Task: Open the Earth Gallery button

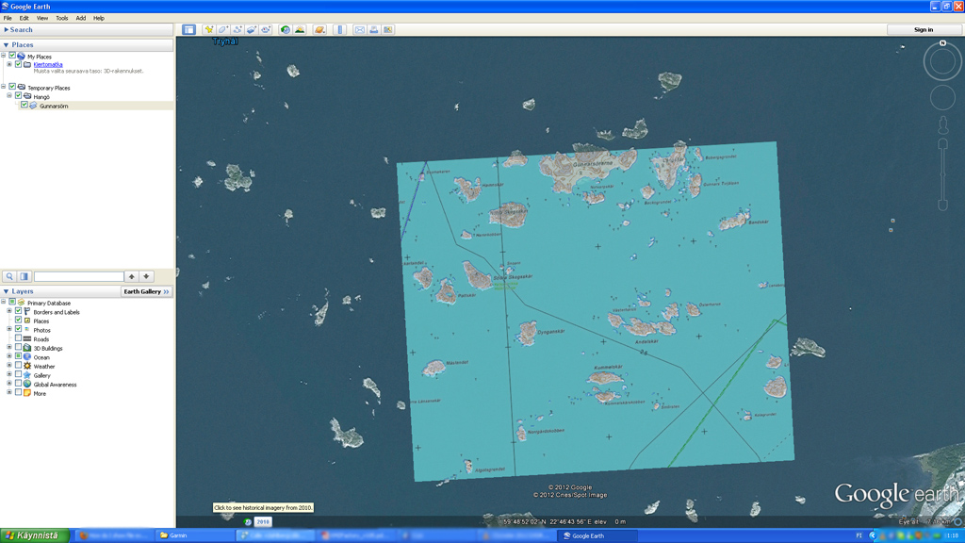Action: tap(146, 291)
